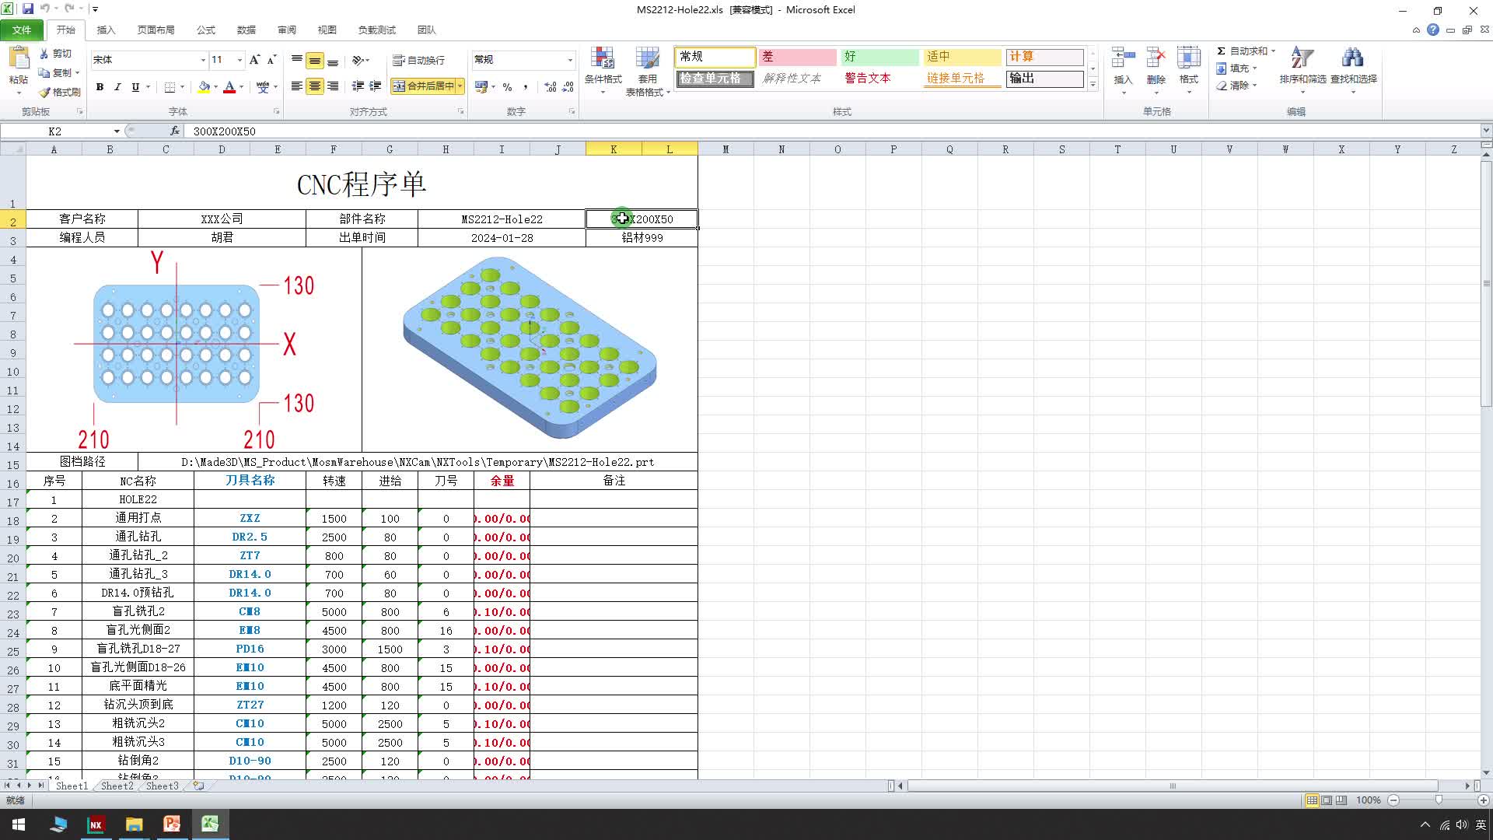Click the Decrease Indent icon
This screenshot has width=1493, height=840.
(x=358, y=86)
